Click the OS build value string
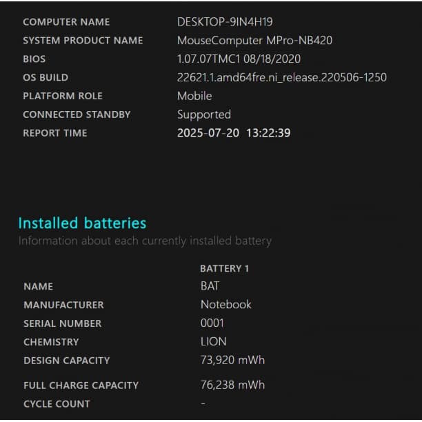 coord(281,78)
